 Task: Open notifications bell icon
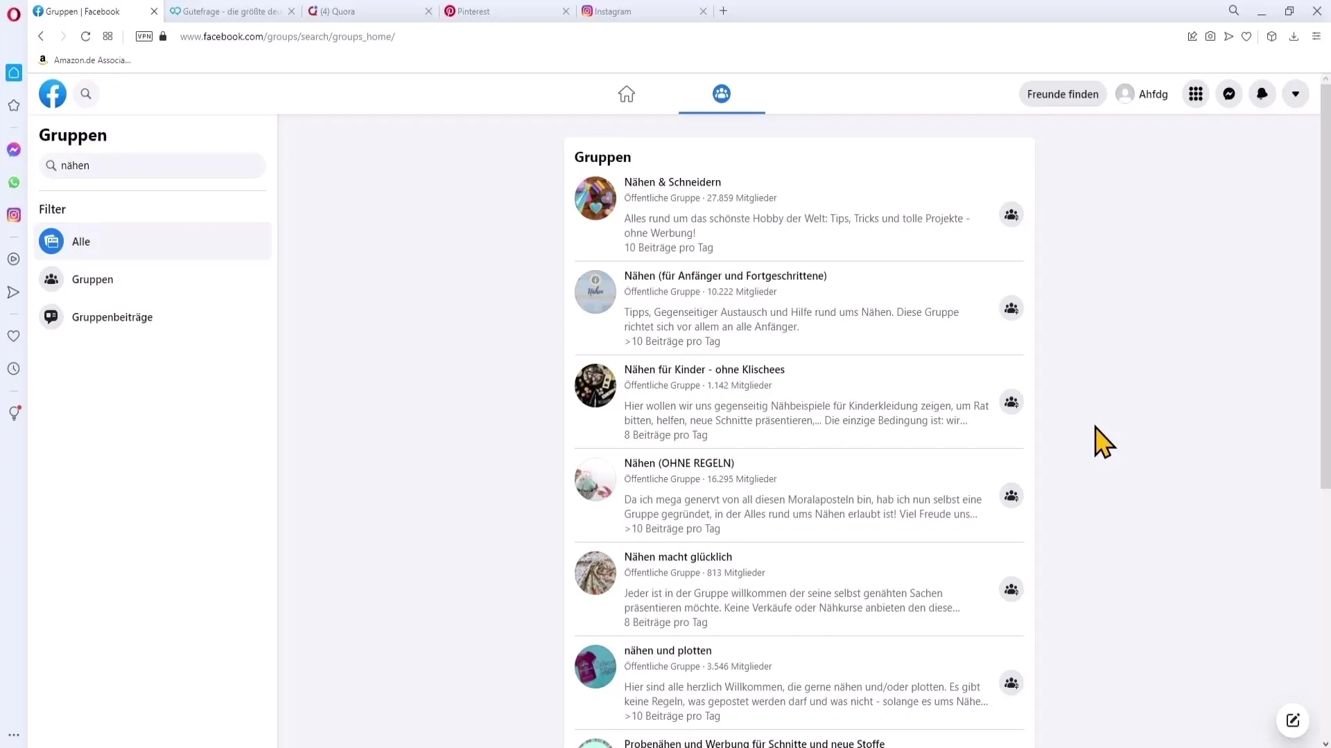(1262, 93)
